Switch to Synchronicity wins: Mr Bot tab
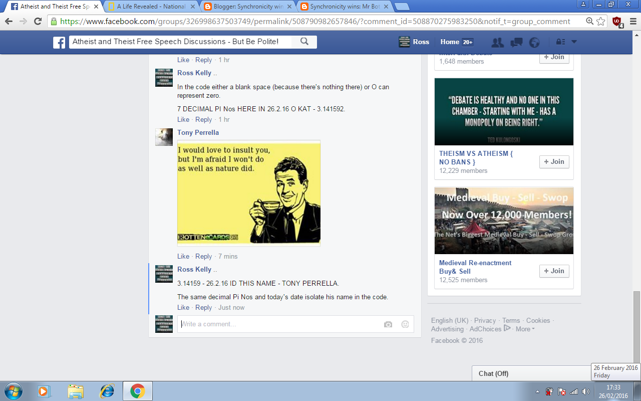This screenshot has height=401, width=641. pos(345,7)
